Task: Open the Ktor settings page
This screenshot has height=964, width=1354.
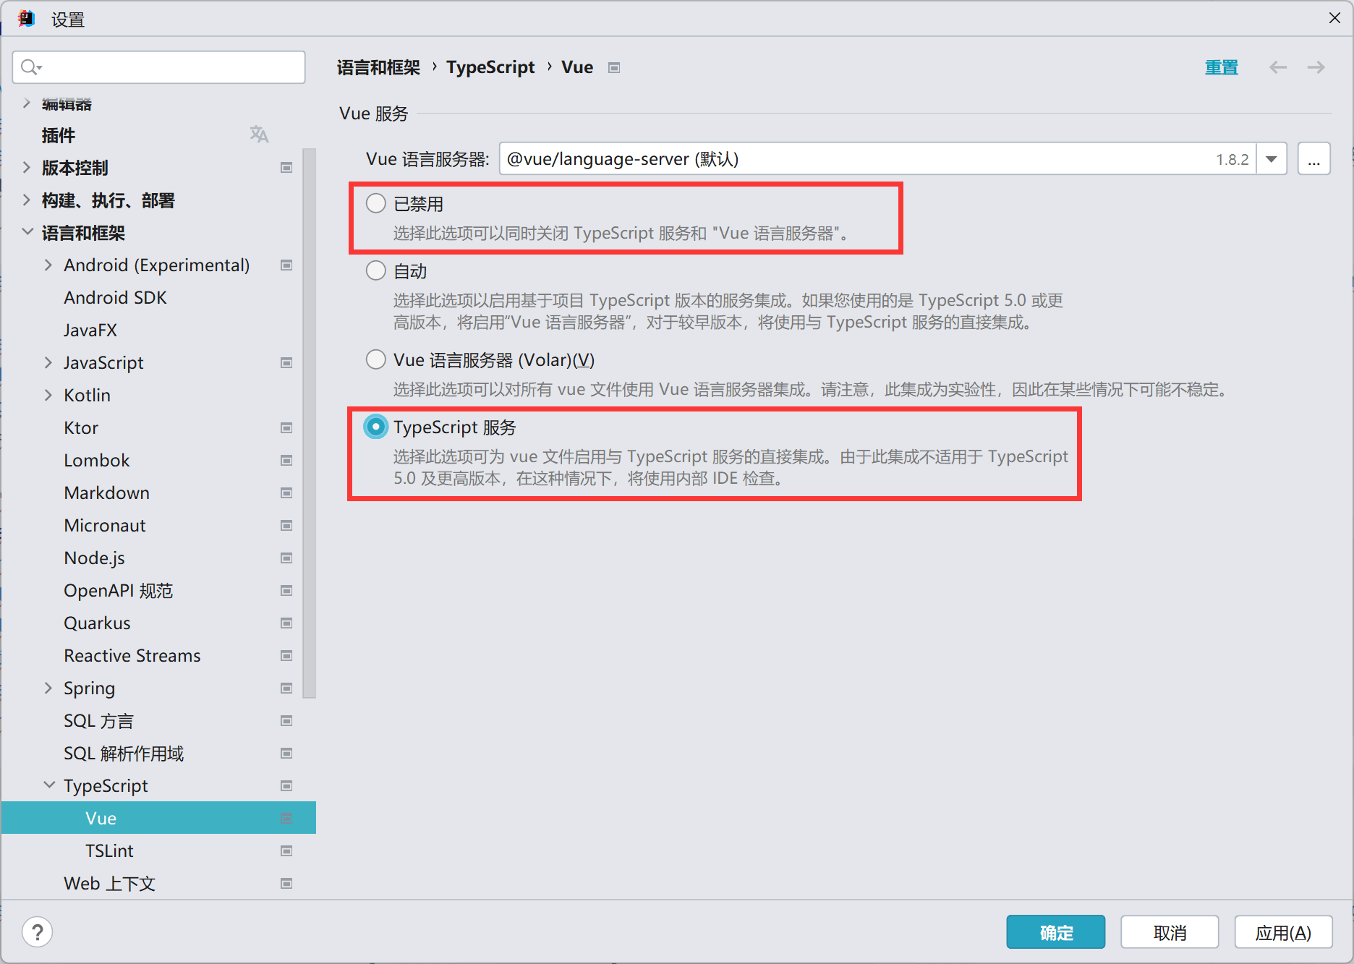Action: coord(81,427)
